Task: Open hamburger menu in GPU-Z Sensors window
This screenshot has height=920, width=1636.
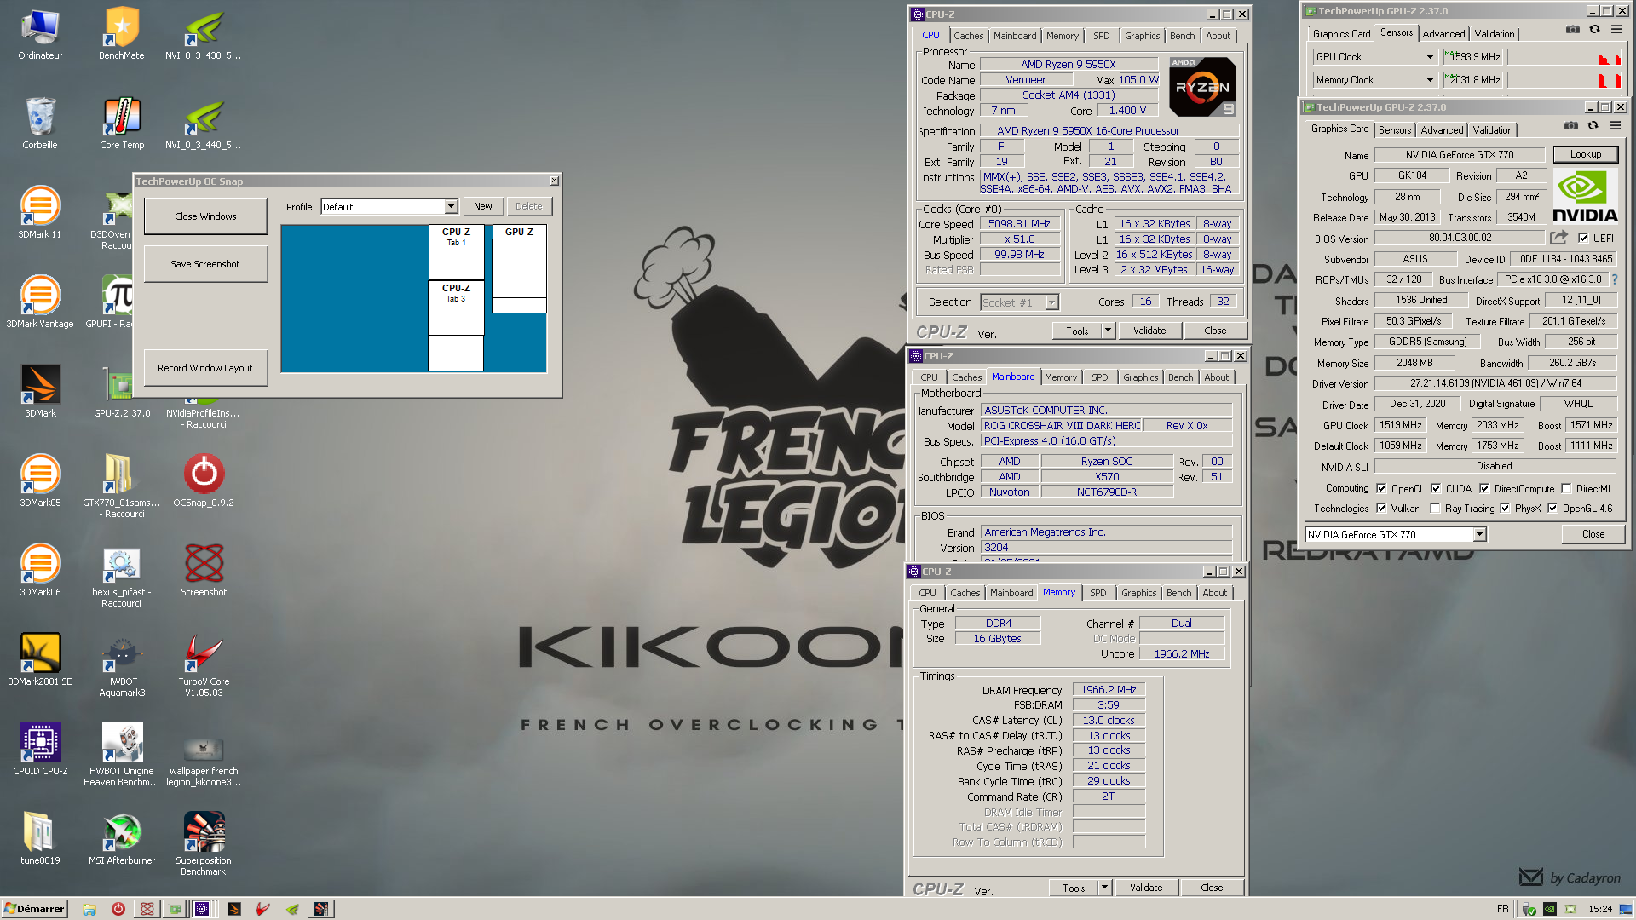Action: point(1616,30)
